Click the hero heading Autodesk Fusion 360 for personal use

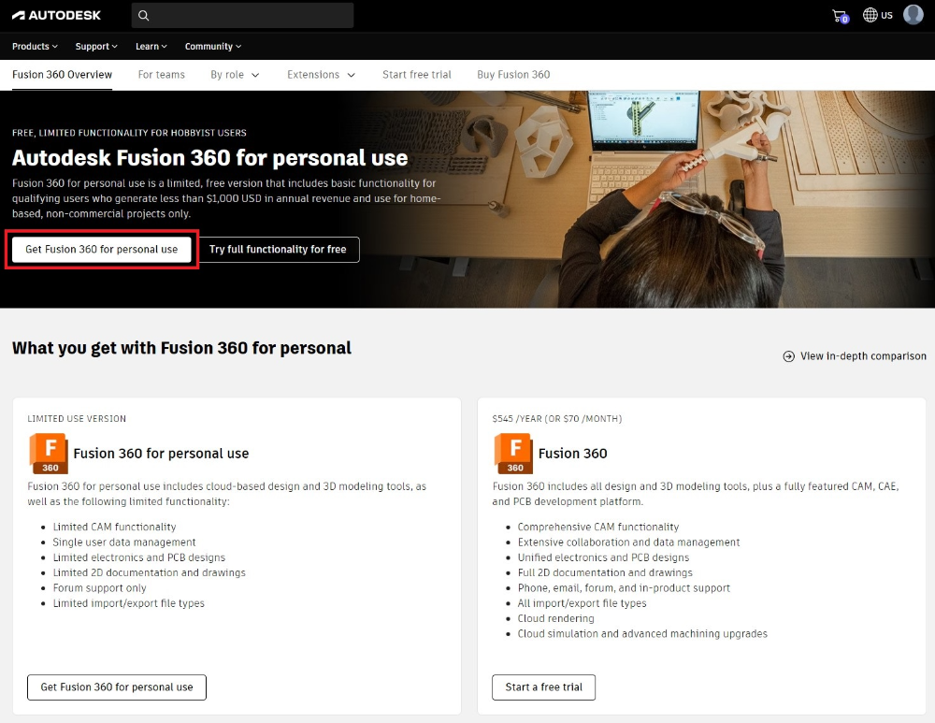(209, 158)
